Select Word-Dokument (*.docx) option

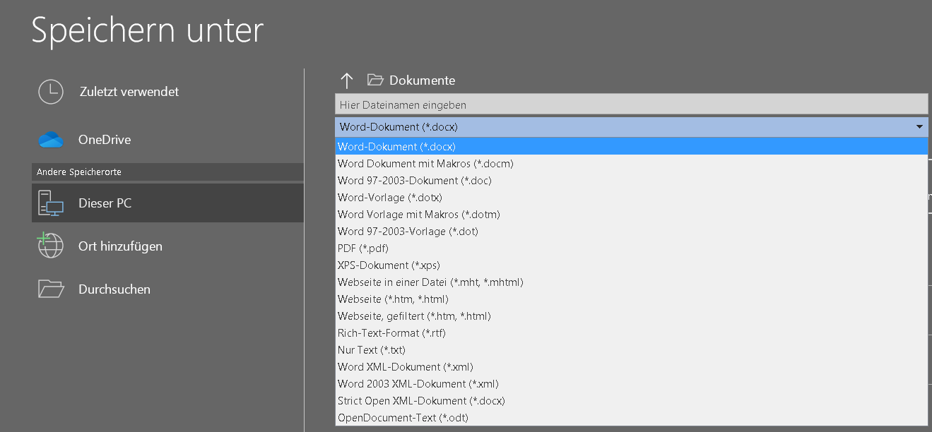tap(631, 147)
